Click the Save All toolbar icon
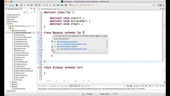The width and height of the screenshot is (170, 96). coord(13,5)
